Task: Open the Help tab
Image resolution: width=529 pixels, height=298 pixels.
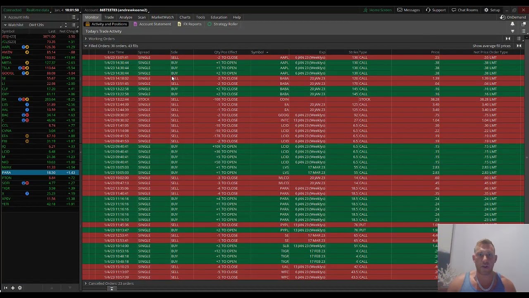Action: point(237,17)
